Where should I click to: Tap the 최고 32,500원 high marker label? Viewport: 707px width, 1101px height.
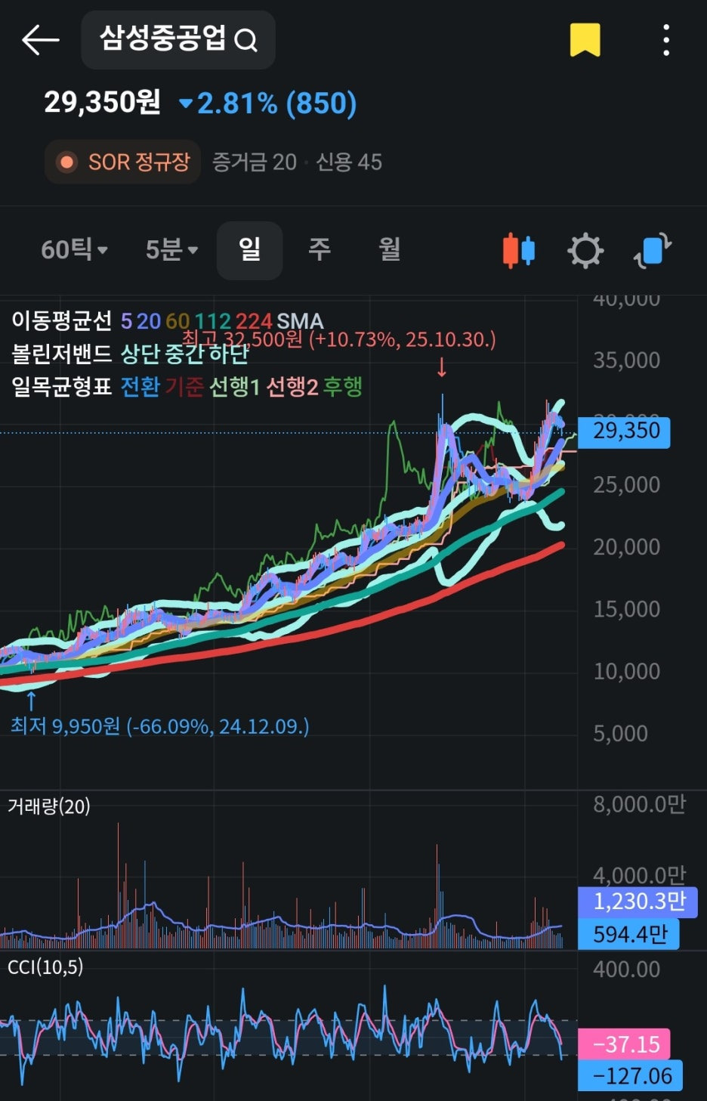(x=340, y=339)
